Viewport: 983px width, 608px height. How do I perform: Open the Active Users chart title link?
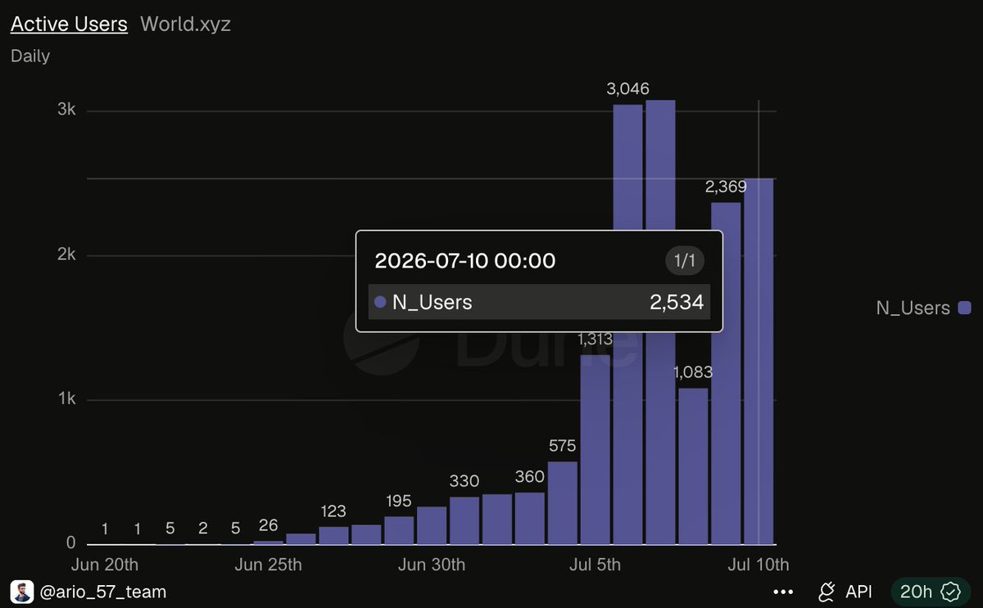69,24
